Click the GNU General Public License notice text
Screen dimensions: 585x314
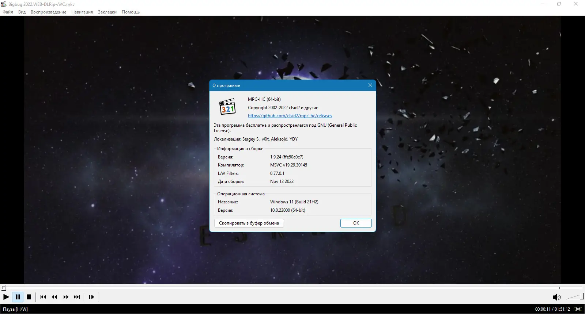pos(285,128)
